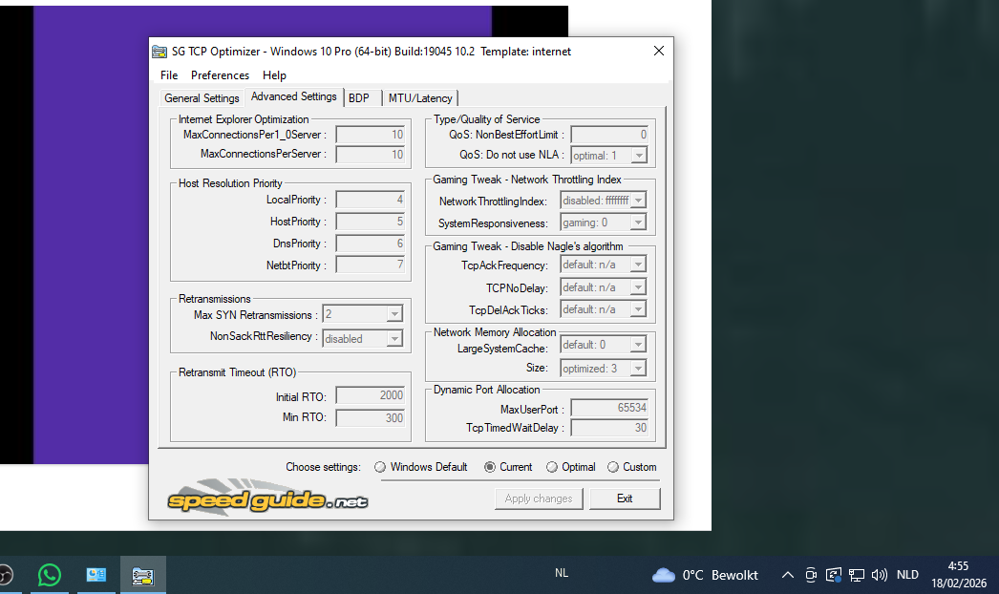
Task: Open the SystemResponsiveness dropdown
Action: pos(638,223)
